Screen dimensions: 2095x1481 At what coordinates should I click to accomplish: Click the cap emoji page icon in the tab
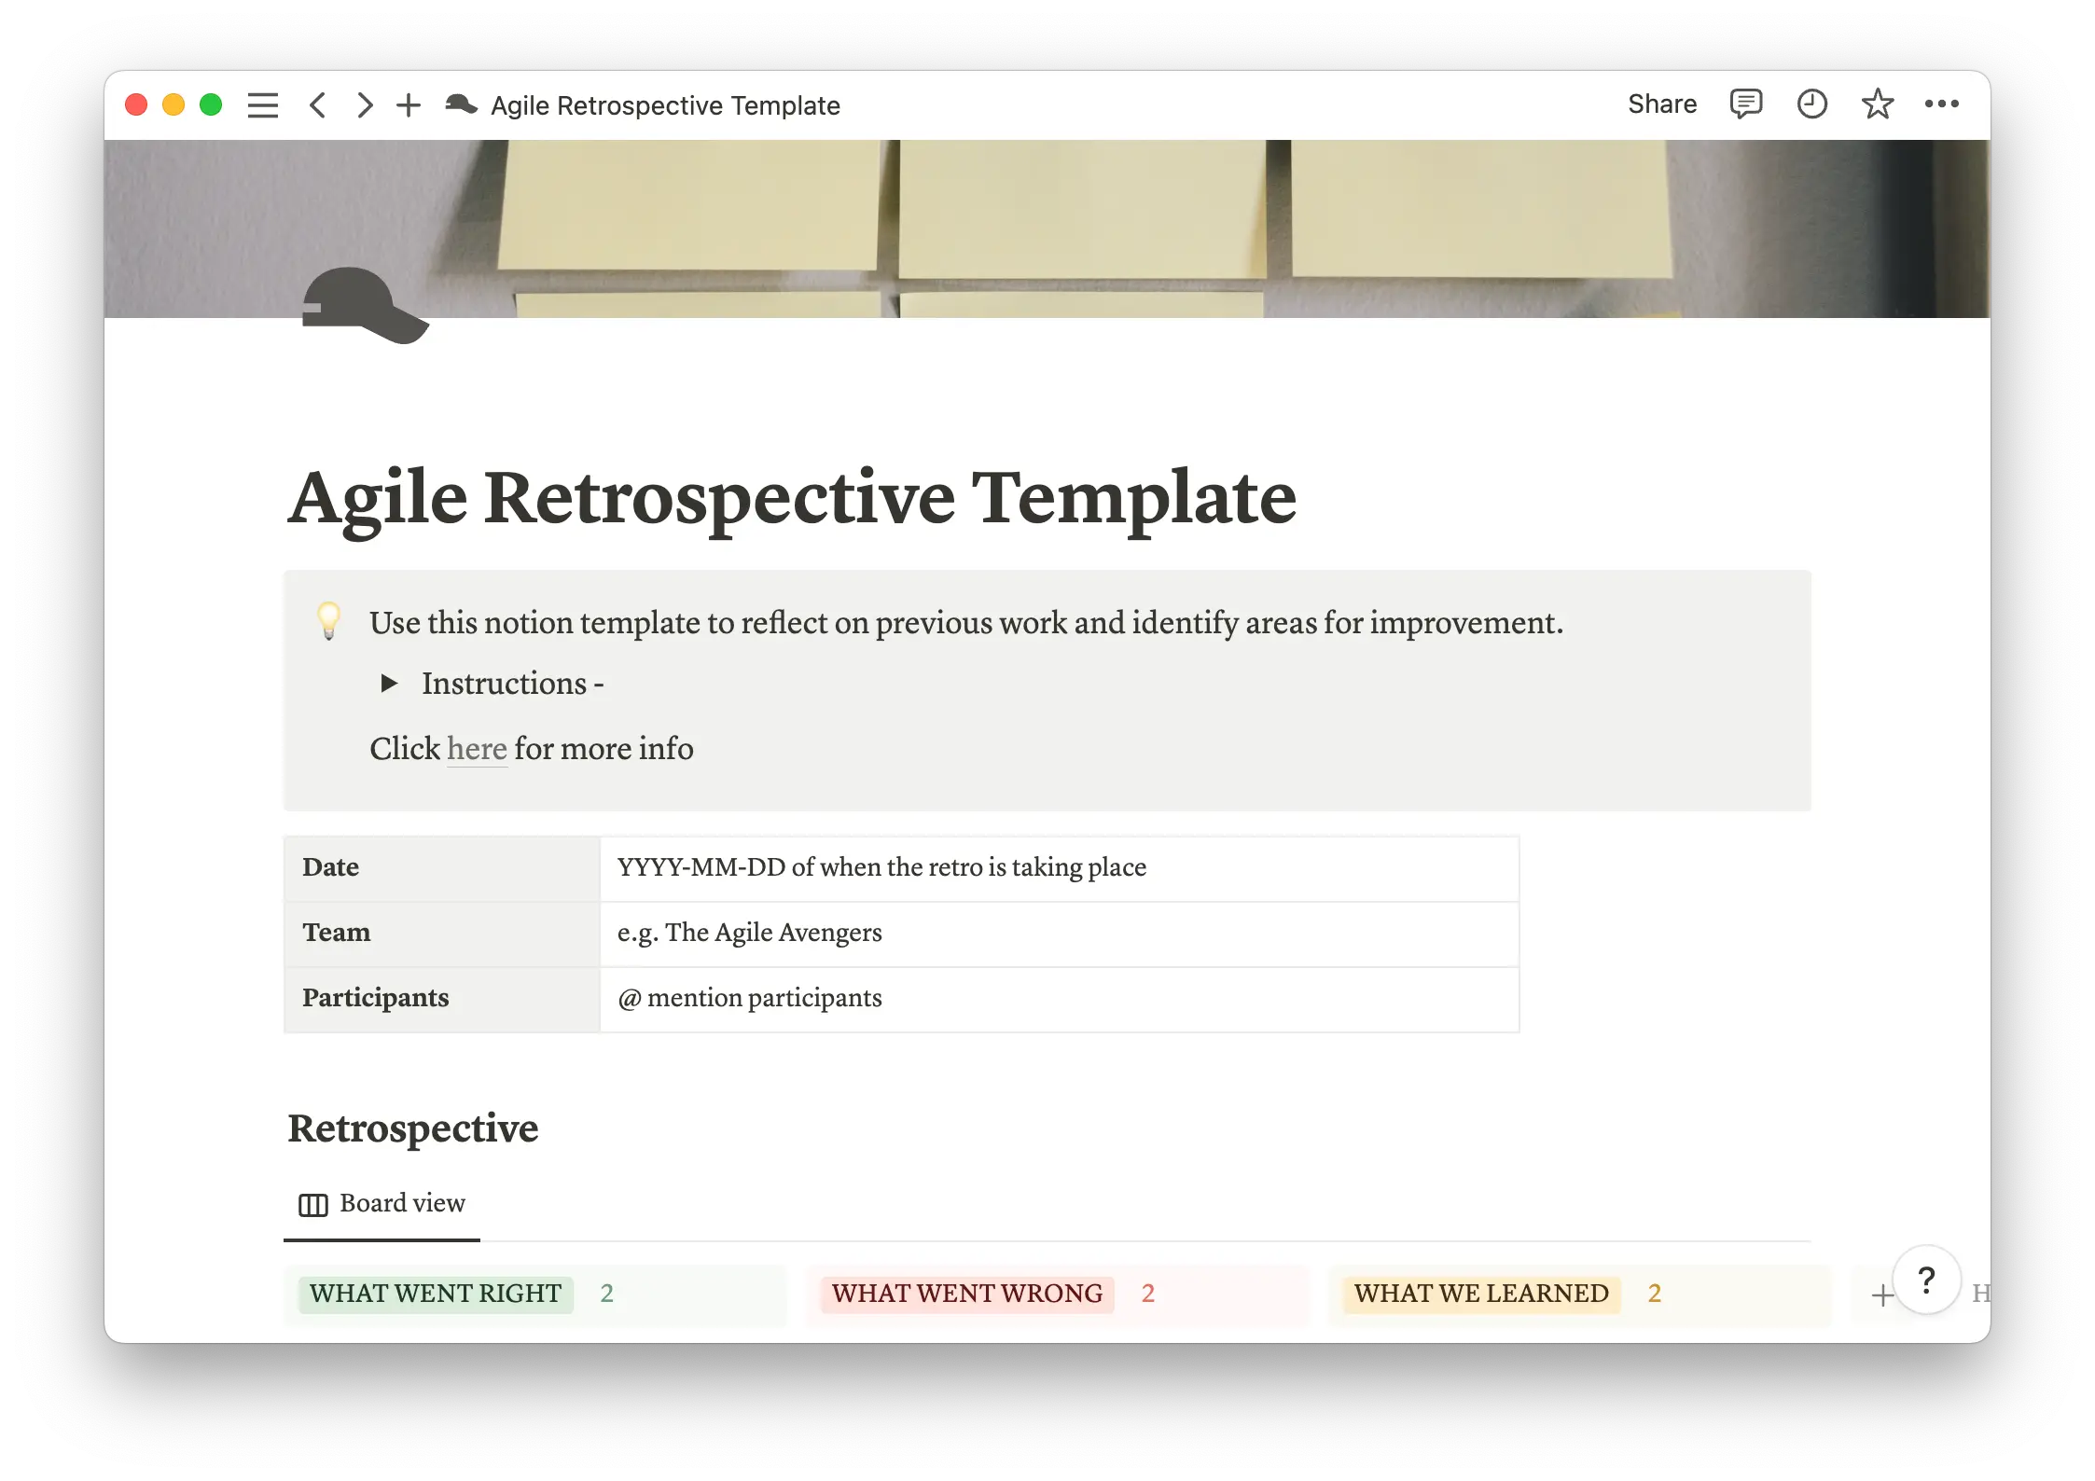463,104
